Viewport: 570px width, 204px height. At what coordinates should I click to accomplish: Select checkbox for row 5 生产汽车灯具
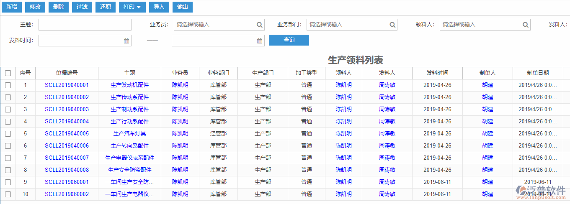tap(8, 134)
